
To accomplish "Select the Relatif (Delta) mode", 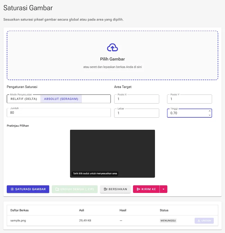I will point(24,99).
